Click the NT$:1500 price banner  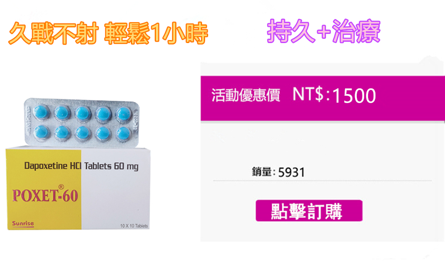coord(323,98)
